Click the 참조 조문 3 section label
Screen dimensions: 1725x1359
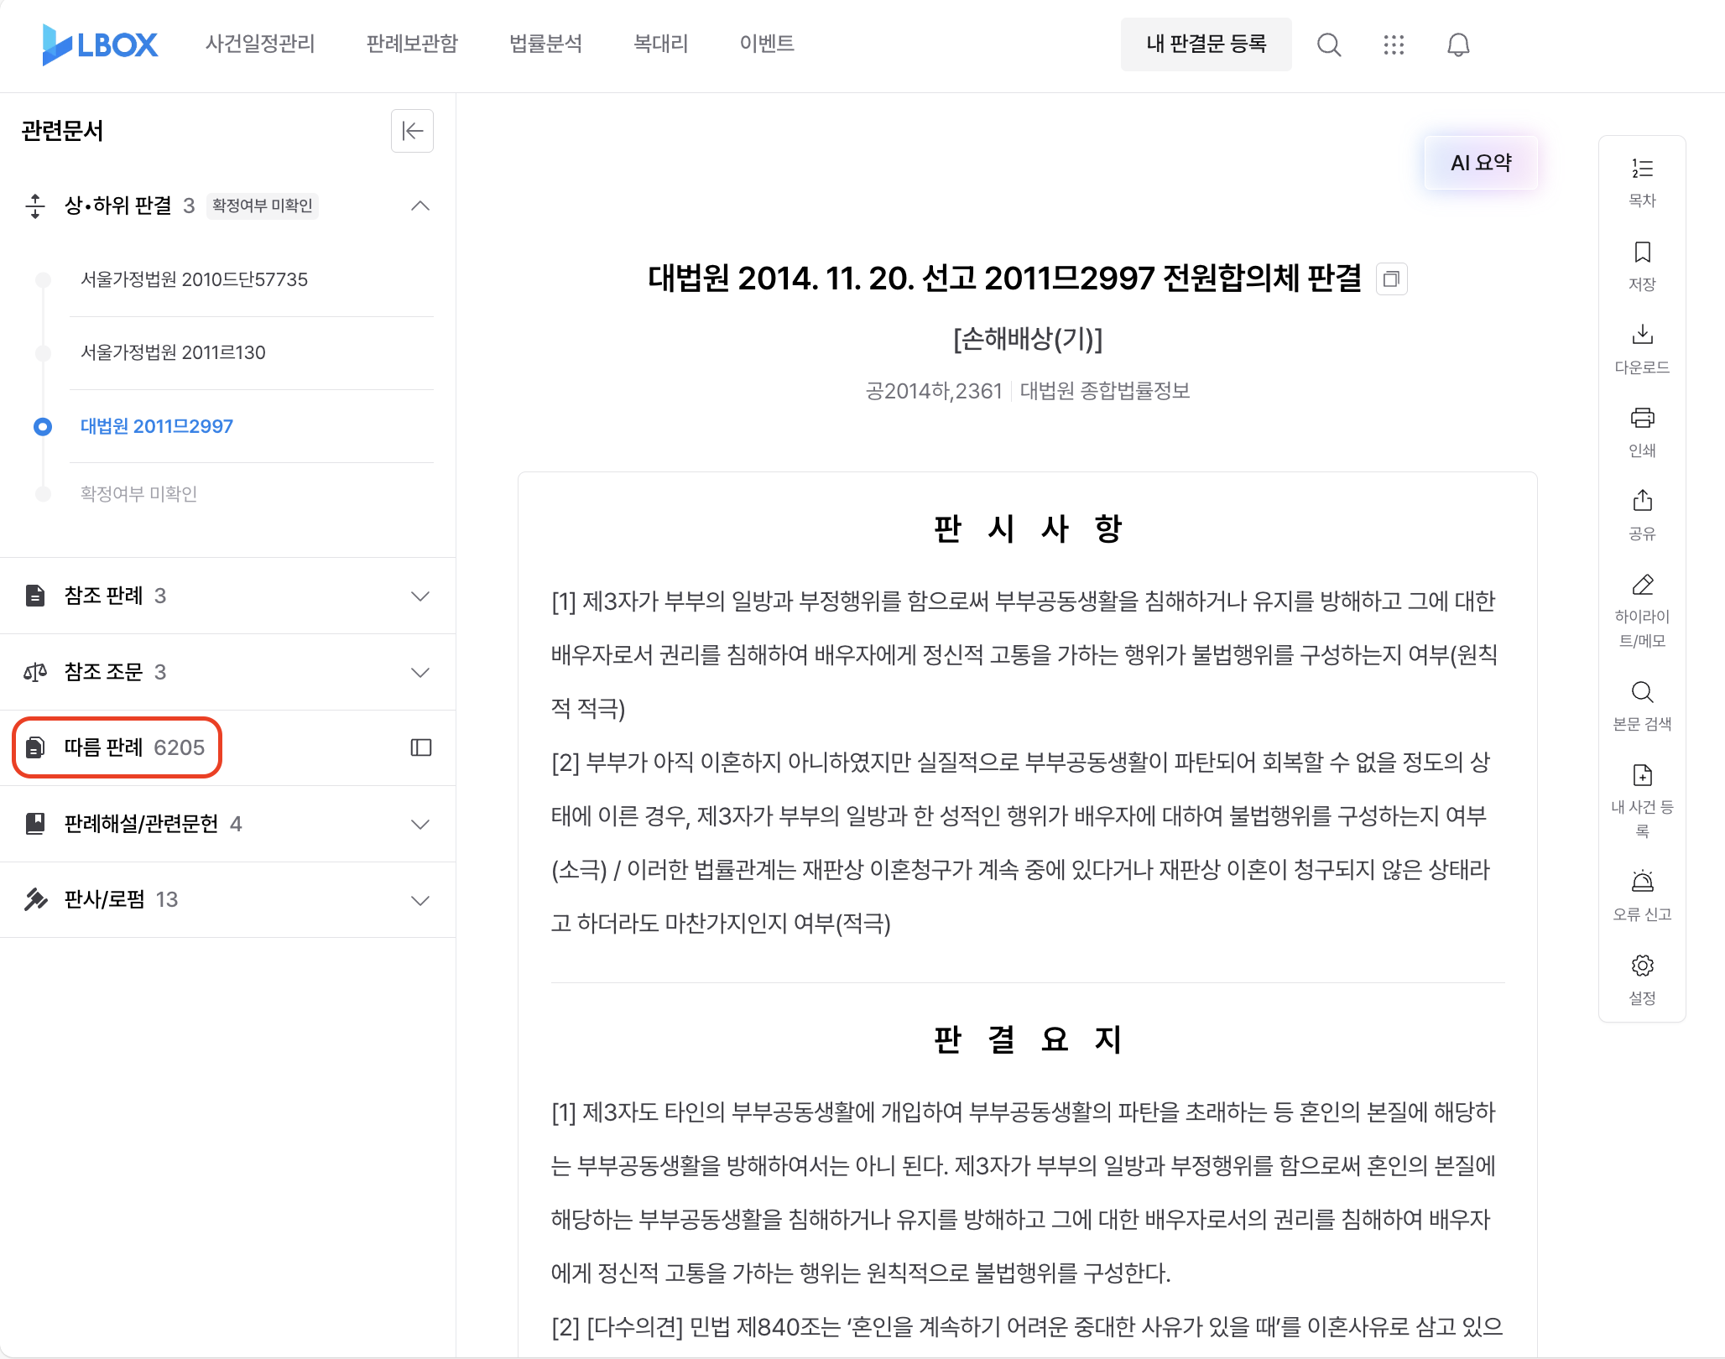pos(115,672)
